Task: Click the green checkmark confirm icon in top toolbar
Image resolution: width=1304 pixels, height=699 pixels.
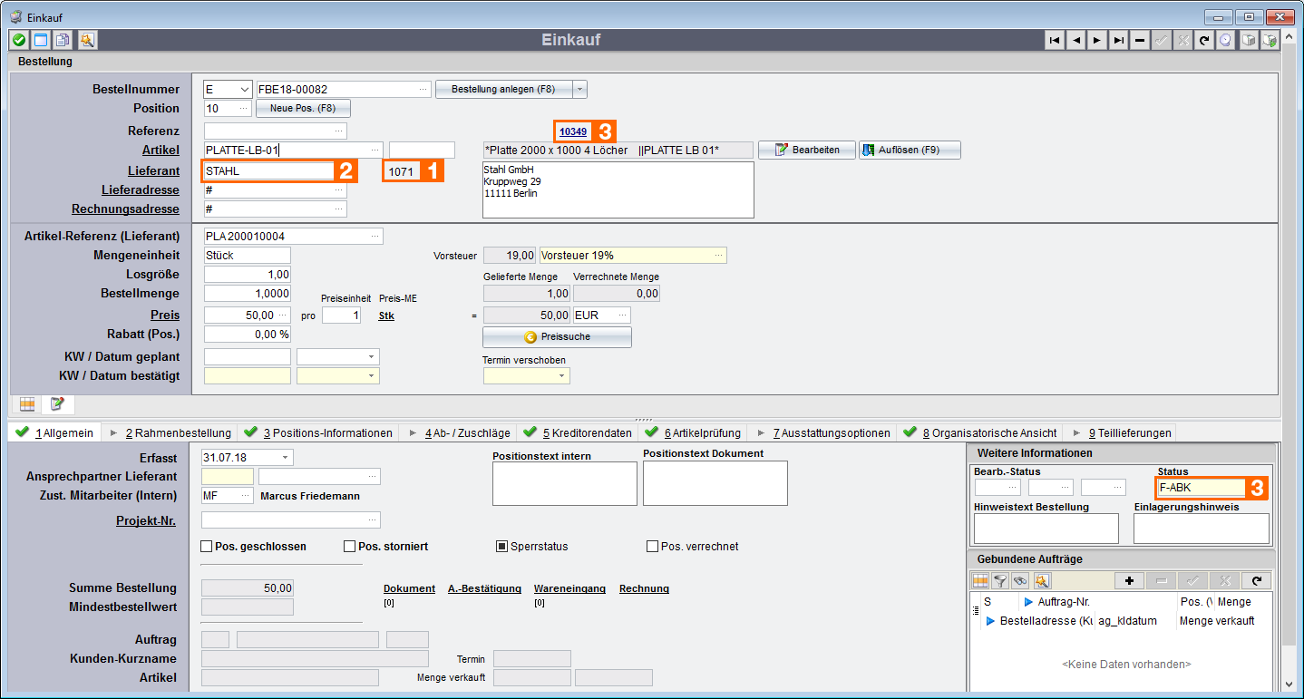Action: pyautogui.click(x=19, y=40)
